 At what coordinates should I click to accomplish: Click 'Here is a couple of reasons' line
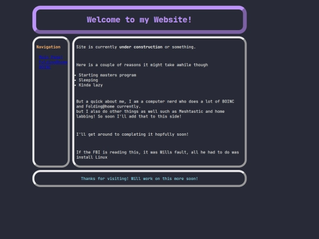142,65
